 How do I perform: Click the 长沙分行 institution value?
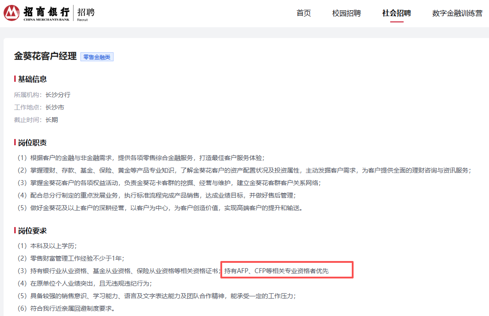(58, 95)
